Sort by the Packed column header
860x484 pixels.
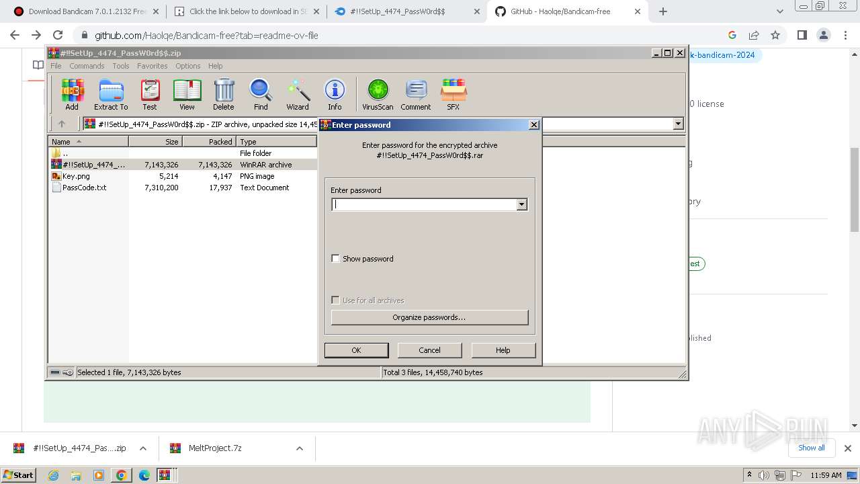(209, 142)
